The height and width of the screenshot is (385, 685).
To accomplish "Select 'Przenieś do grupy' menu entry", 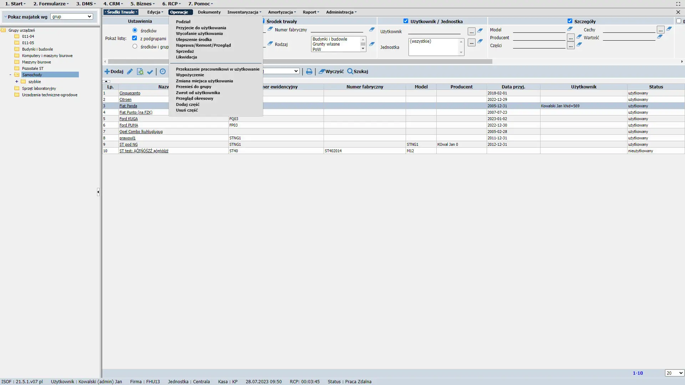I will tap(193, 87).
